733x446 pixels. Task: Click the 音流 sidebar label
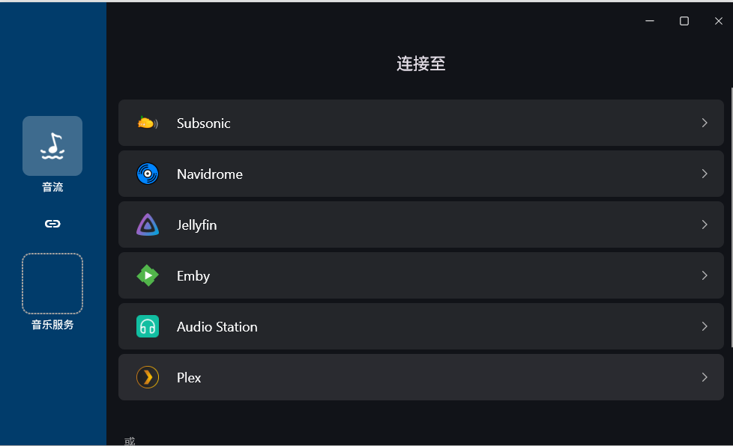(52, 187)
